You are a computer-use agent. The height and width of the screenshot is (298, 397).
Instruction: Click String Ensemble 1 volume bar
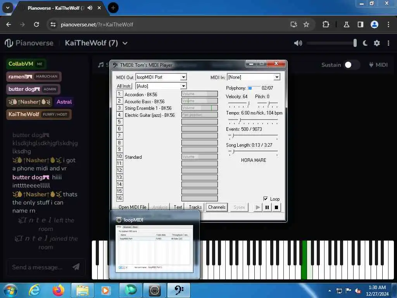200,108
